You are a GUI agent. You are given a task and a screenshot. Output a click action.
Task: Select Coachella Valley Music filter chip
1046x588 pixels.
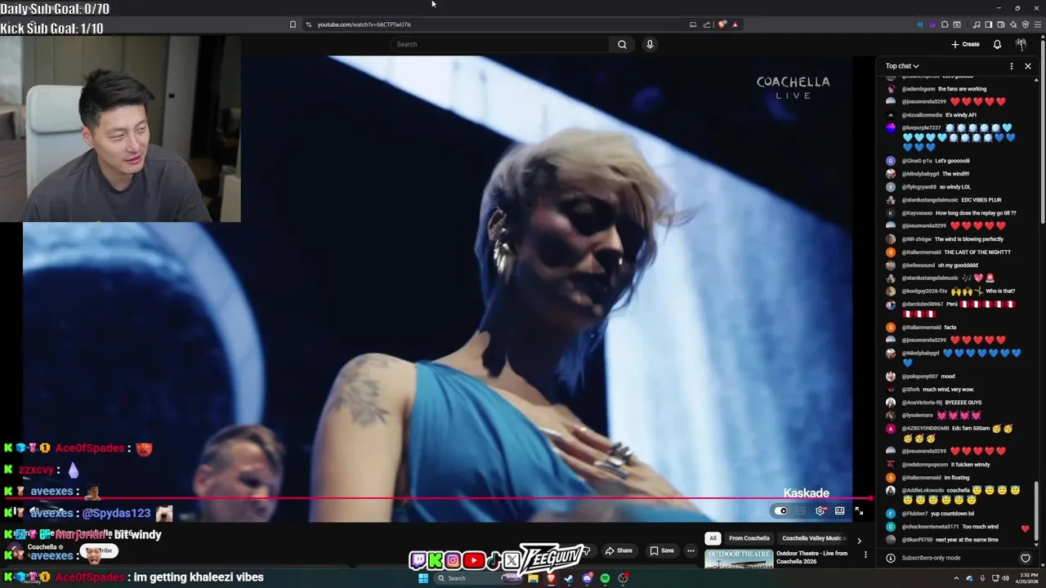811,538
